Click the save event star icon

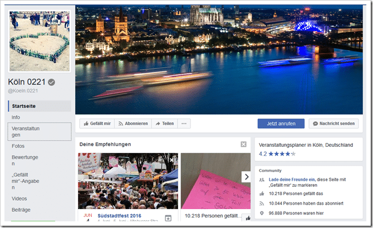168,218
